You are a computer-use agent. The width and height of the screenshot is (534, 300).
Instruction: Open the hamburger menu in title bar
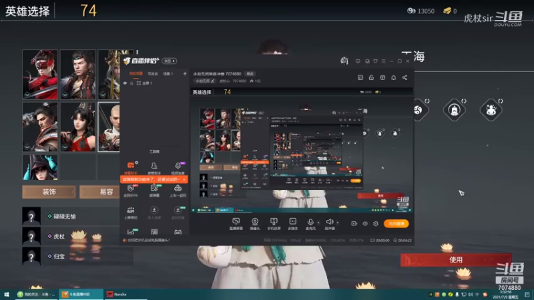pos(383,61)
